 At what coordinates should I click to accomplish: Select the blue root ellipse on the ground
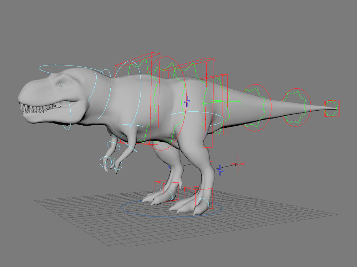tap(171, 208)
